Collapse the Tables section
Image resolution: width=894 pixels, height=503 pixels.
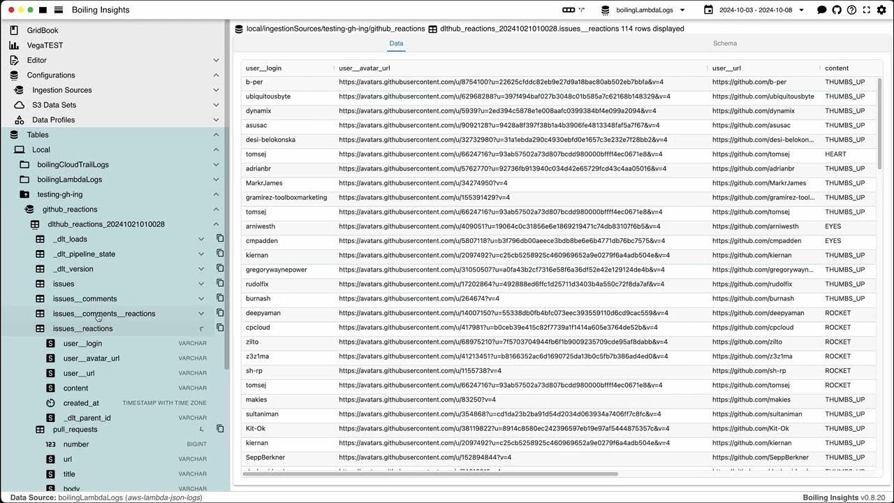click(x=216, y=135)
